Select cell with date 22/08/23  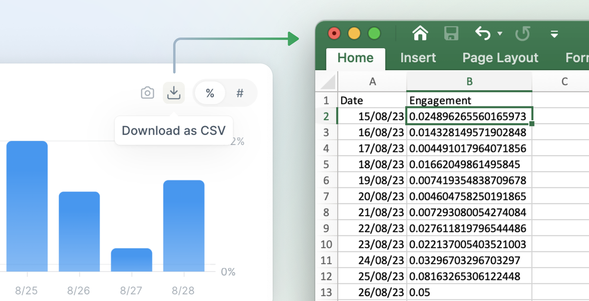point(372,228)
